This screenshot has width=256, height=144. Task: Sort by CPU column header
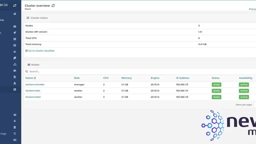[106, 78]
